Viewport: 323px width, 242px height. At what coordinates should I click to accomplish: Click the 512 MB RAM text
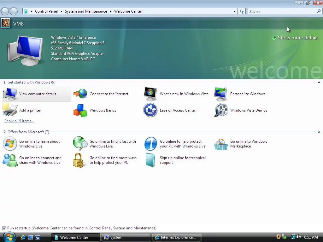pos(62,48)
